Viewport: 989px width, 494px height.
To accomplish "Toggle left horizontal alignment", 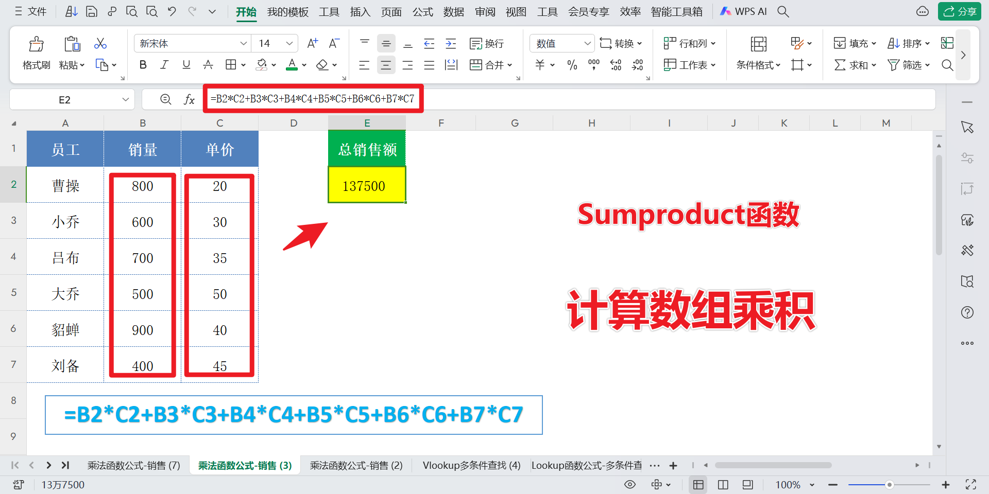I will (364, 65).
